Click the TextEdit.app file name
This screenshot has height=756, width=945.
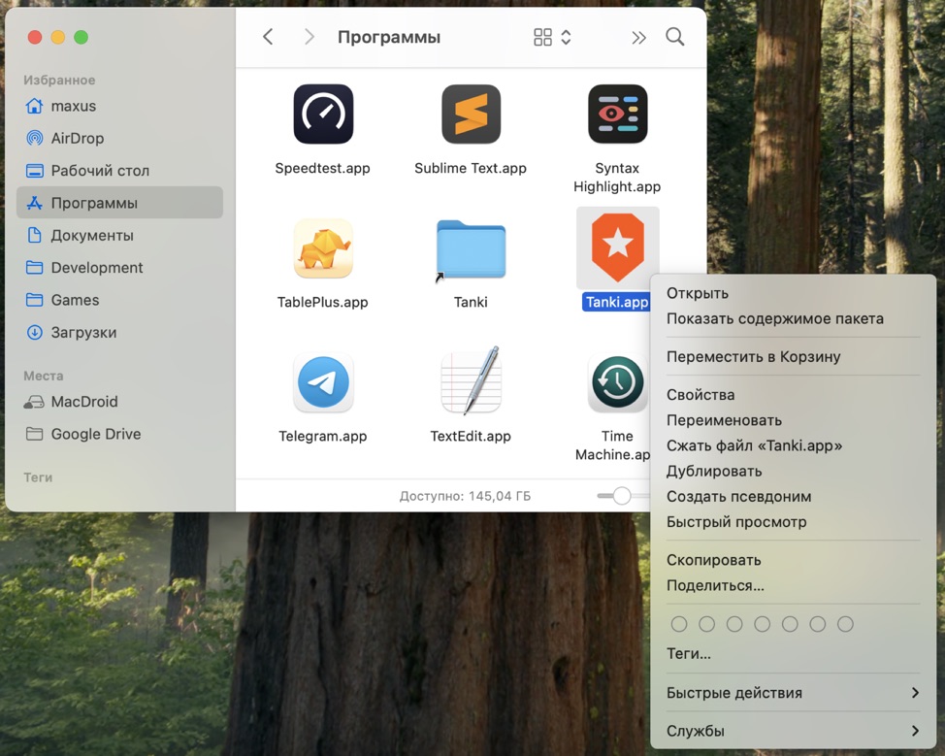[471, 436]
